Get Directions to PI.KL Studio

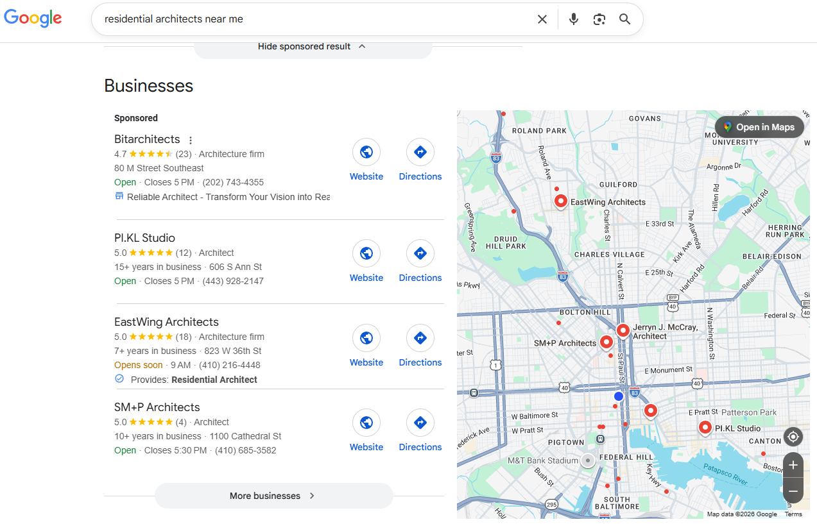tap(420, 253)
